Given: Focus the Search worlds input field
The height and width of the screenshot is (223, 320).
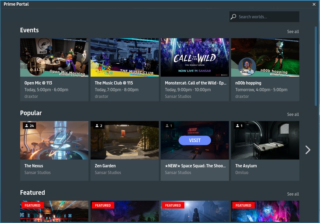Looking at the screenshot, I should coord(267,17).
